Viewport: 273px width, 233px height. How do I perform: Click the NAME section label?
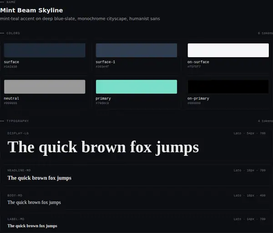(11, 2)
